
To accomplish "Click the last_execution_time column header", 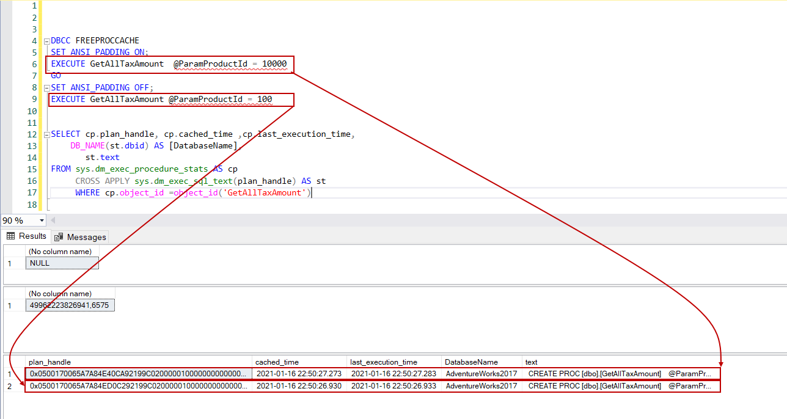I will 395,362.
